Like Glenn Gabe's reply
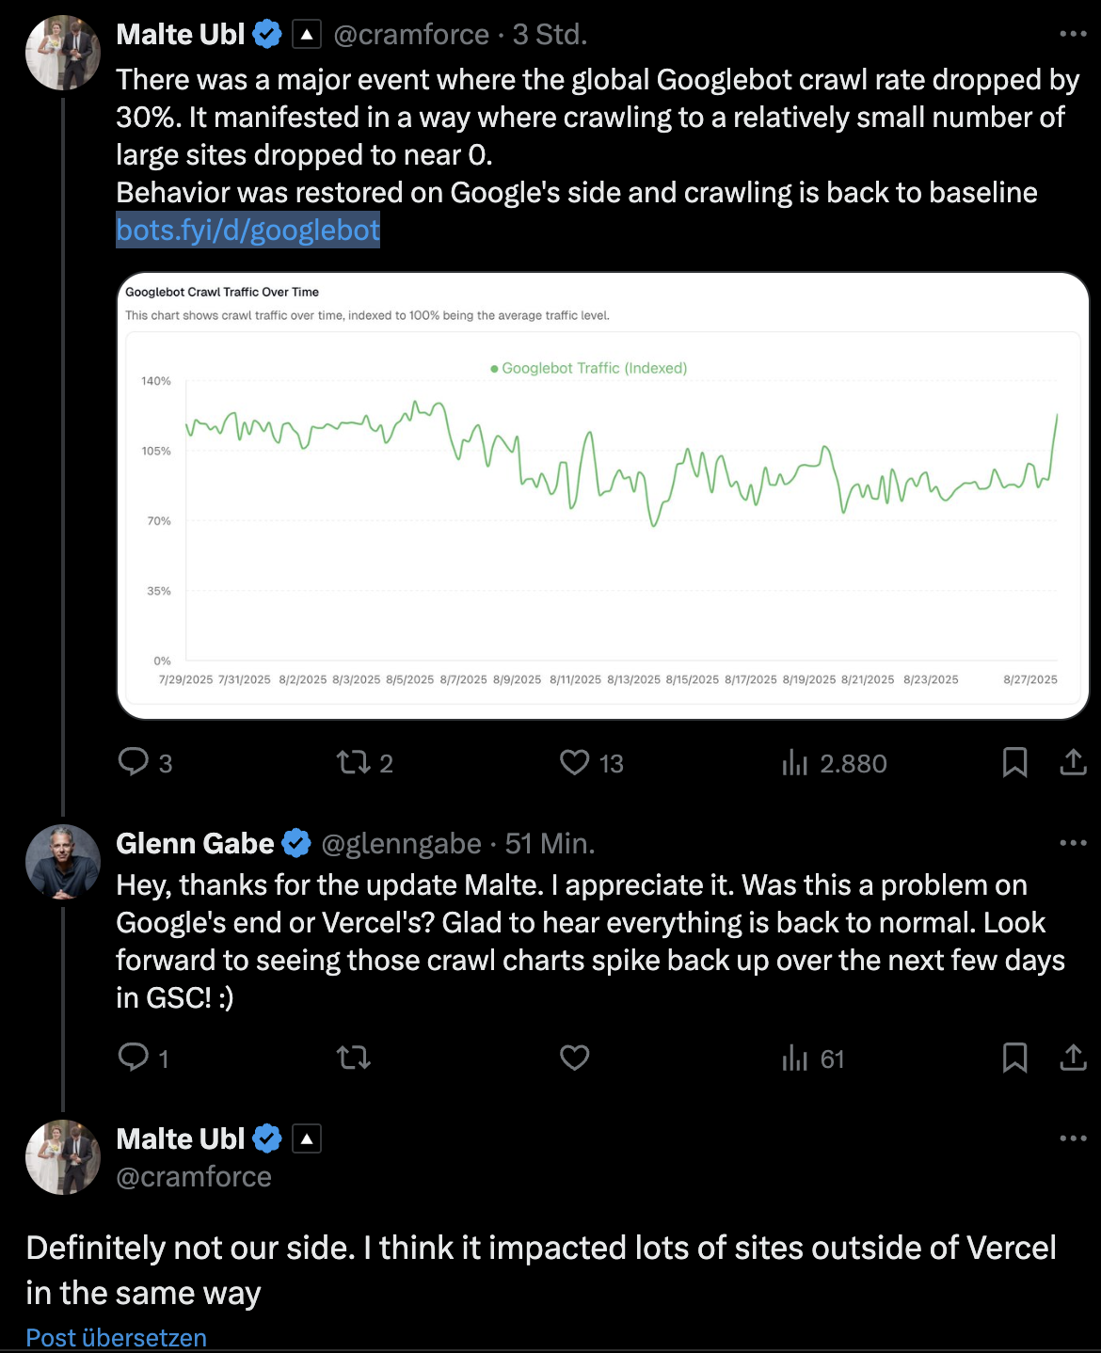 (x=573, y=1058)
